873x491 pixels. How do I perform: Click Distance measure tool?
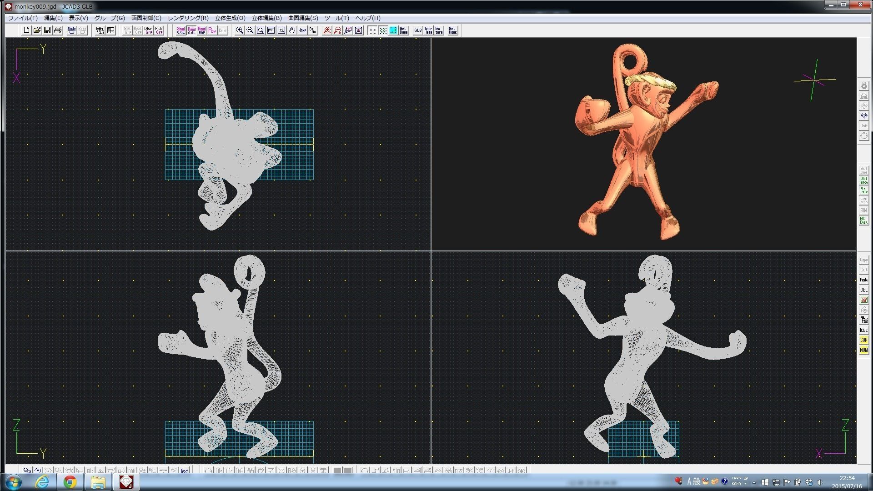pyautogui.click(x=863, y=180)
